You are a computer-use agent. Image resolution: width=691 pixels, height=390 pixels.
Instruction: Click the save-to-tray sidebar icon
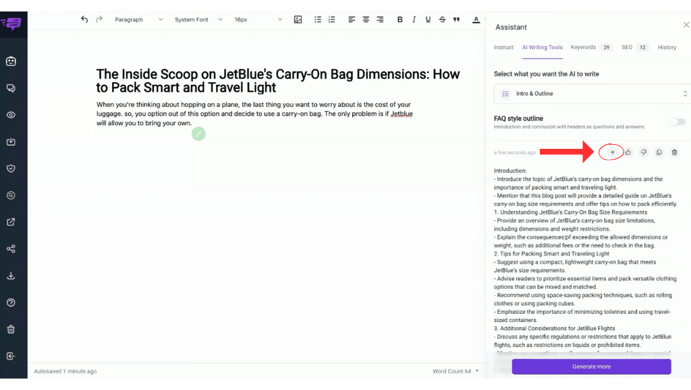pos(11,142)
